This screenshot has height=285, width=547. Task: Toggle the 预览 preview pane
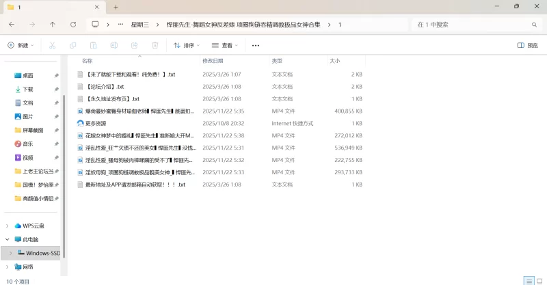tap(527, 45)
